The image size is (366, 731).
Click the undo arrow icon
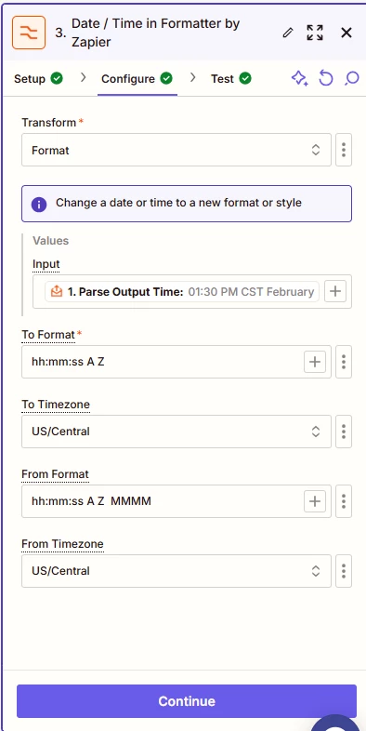[x=326, y=78]
